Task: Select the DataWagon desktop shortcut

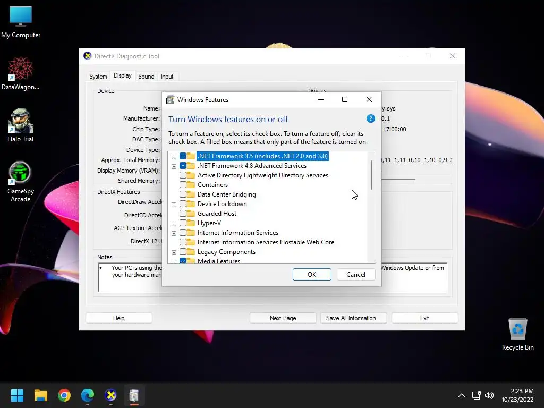Action: 21,73
